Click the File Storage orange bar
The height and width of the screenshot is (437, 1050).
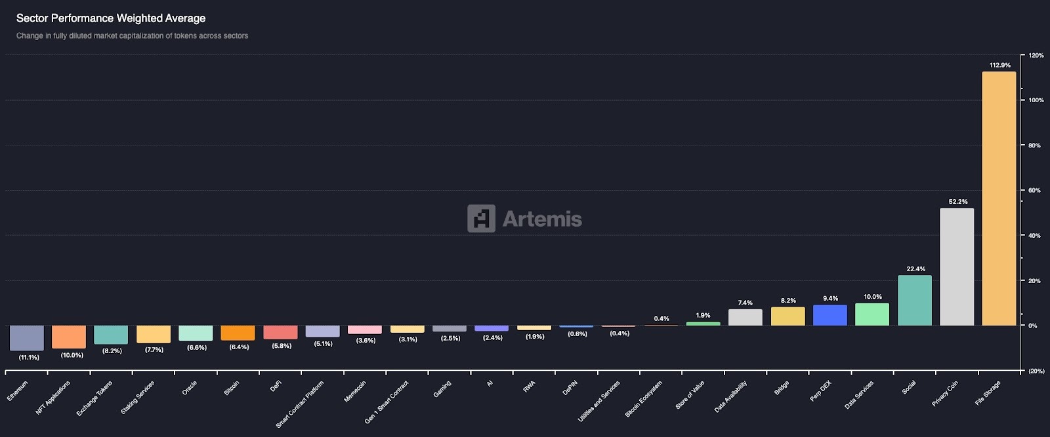(x=999, y=199)
